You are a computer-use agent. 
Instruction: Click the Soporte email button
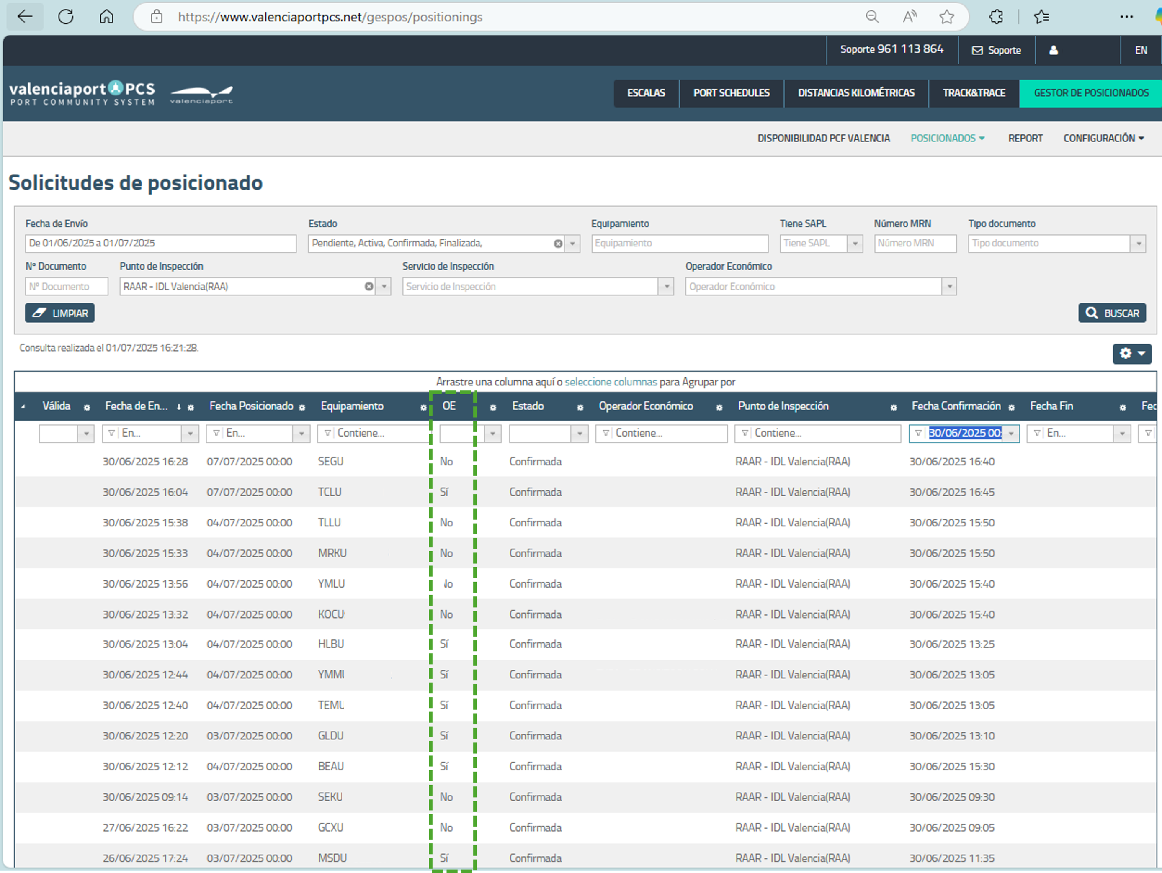click(x=997, y=50)
